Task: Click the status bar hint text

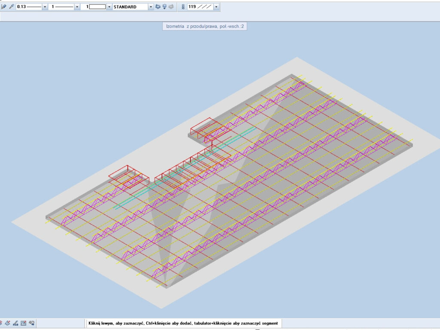Action: (183, 323)
